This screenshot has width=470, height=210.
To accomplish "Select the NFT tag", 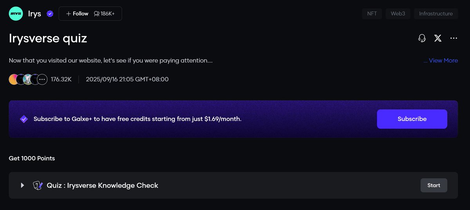I will click(372, 14).
